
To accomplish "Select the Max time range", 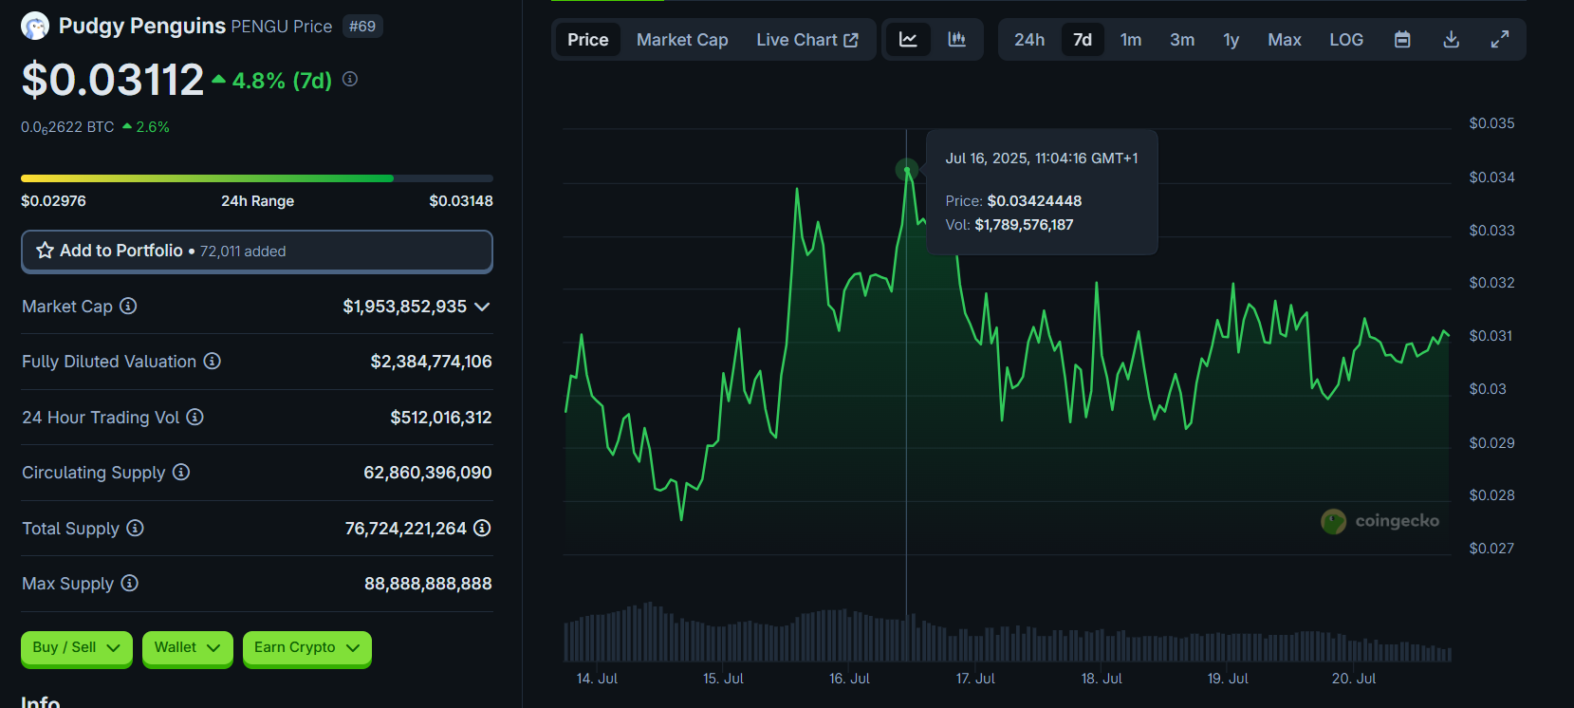I will click(x=1285, y=40).
